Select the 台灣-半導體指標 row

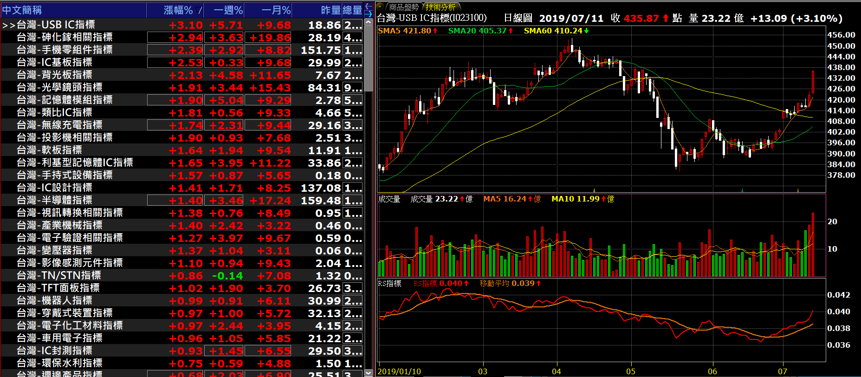coord(54,200)
